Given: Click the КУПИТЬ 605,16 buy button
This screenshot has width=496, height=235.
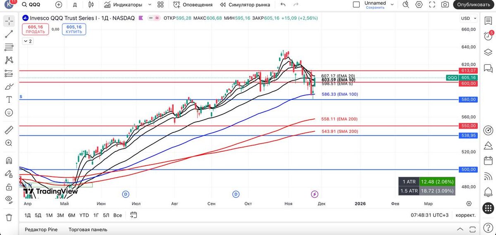Looking at the screenshot, I should pos(74,29).
